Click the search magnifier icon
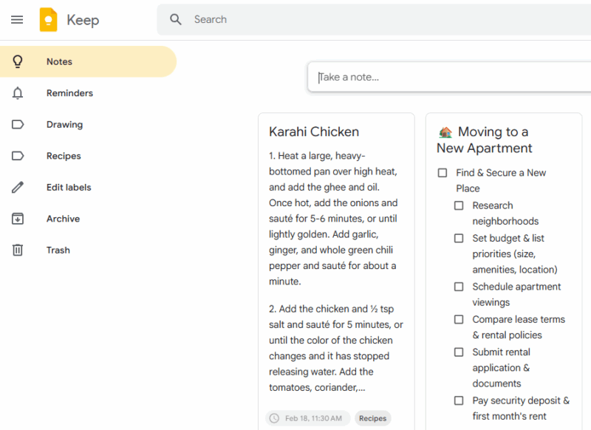The height and width of the screenshot is (430, 591). tap(176, 19)
